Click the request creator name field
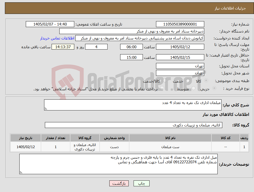254x192 pixels. coord(140,38)
